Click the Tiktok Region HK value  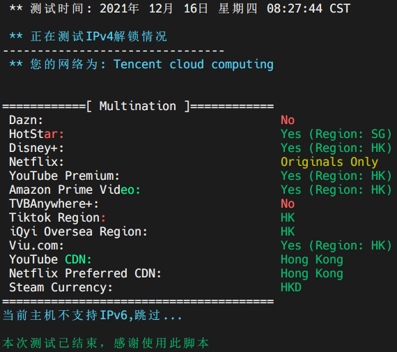tap(288, 217)
